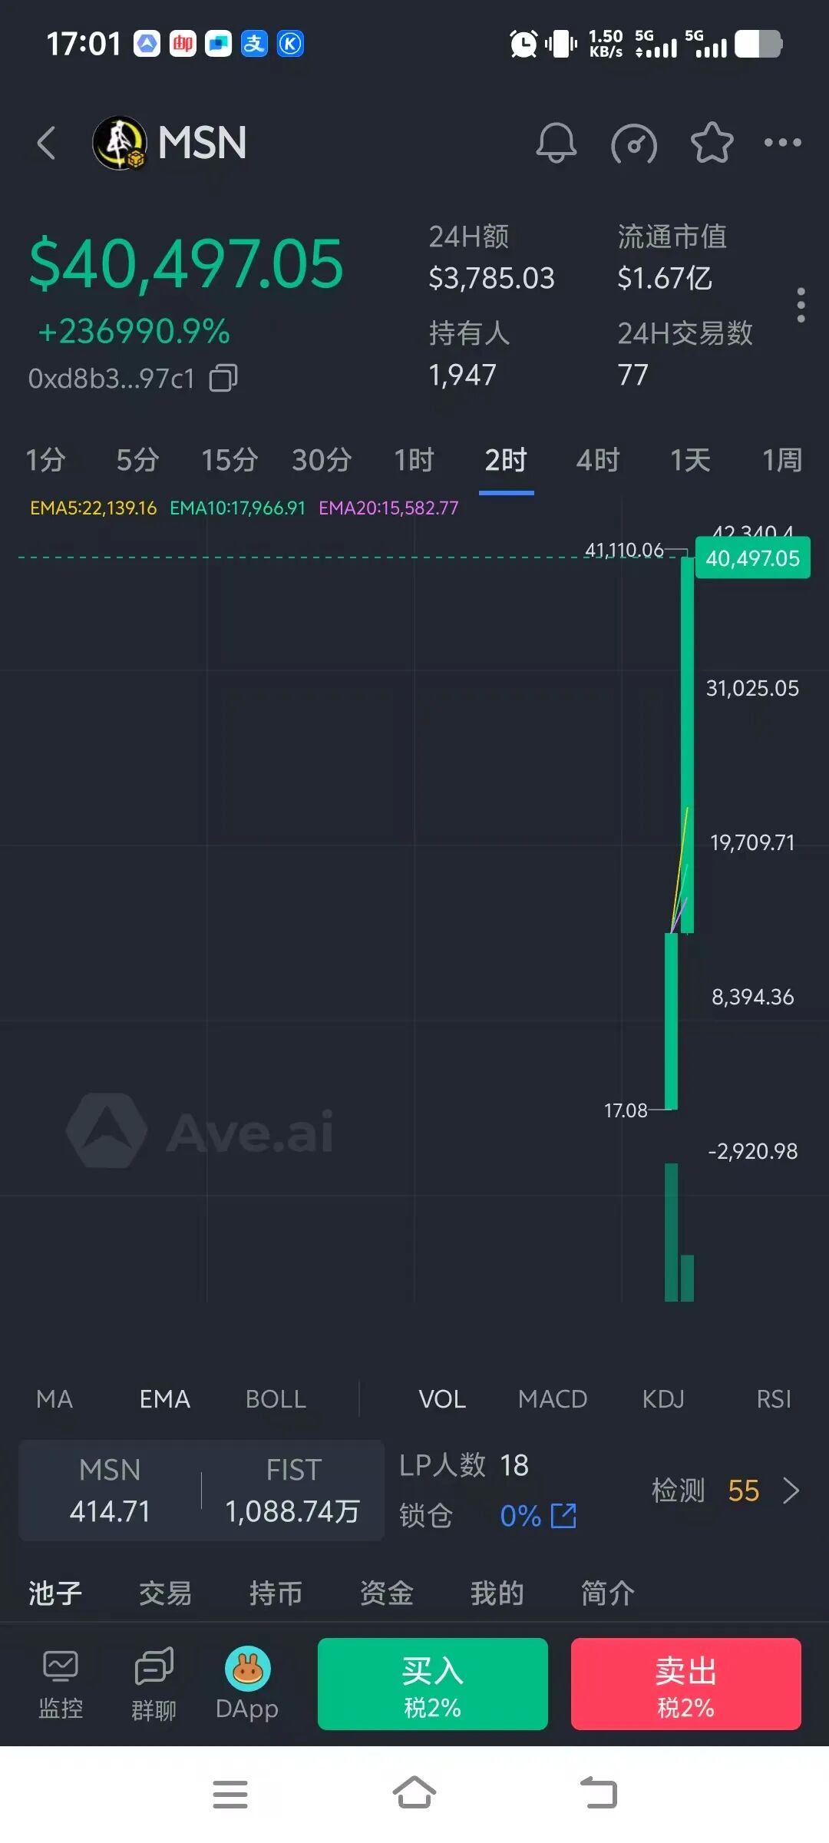Open price alert bell icon
The height and width of the screenshot is (1843, 829).
tap(556, 143)
